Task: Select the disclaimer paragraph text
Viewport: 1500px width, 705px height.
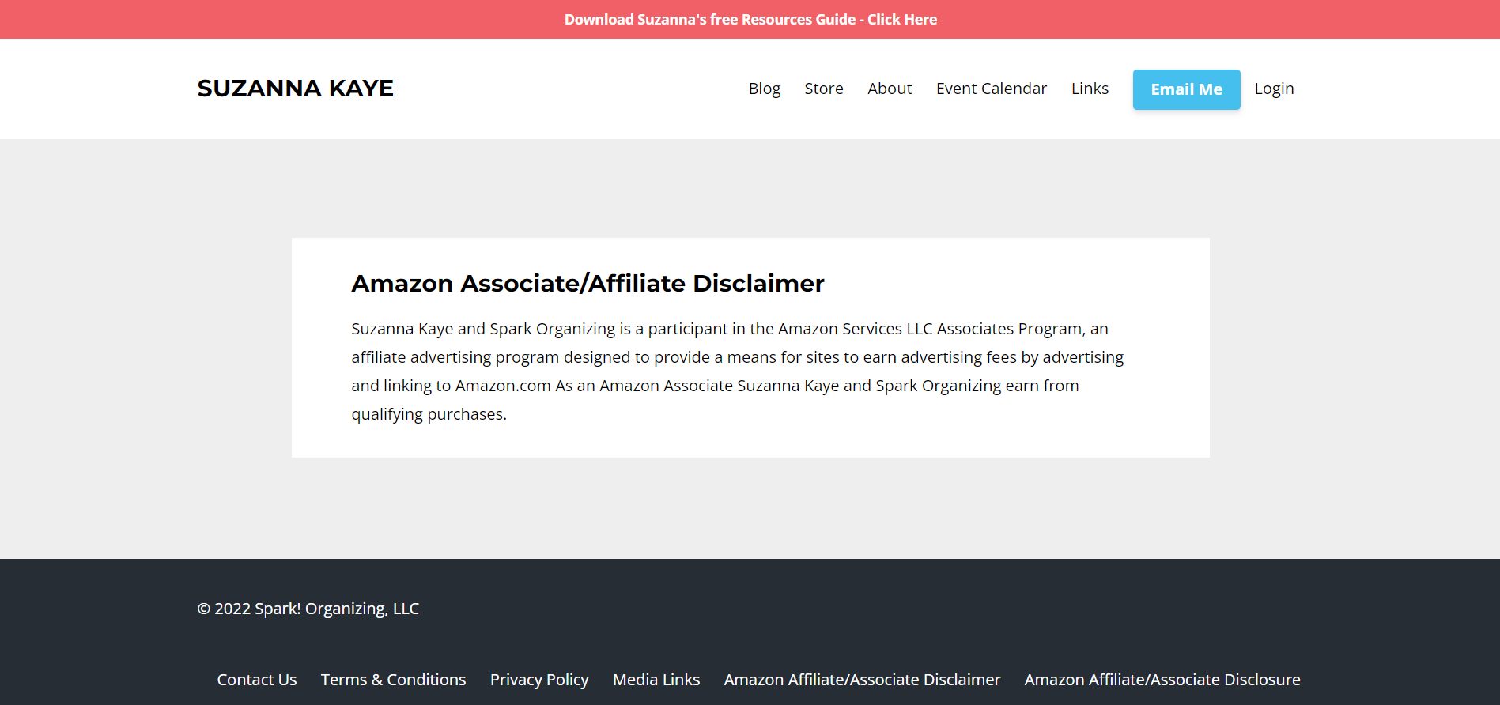Action: click(737, 370)
